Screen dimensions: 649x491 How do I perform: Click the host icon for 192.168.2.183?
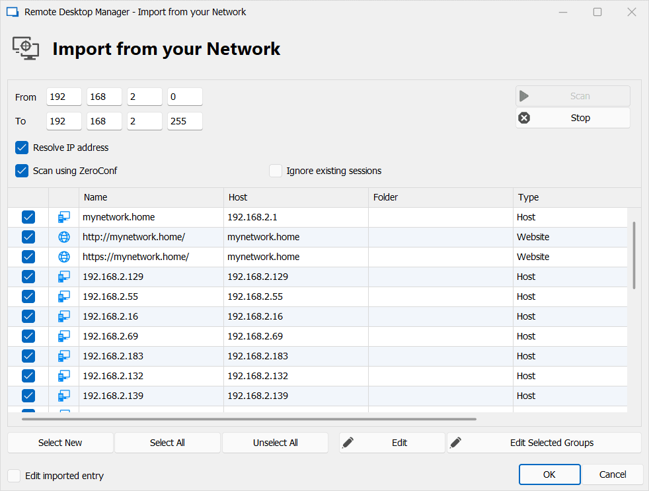[x=63, y=356]
